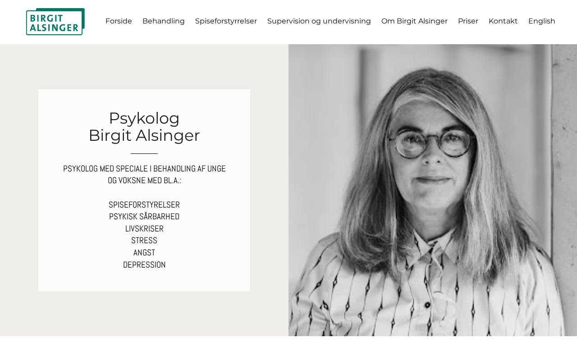Click the Birgit Alsinger green logo
The image size is (577, 361).
pos(55,22)
